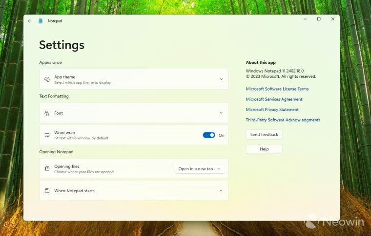
Task: Click the Notepad app icon
Action: coord(41,21)
